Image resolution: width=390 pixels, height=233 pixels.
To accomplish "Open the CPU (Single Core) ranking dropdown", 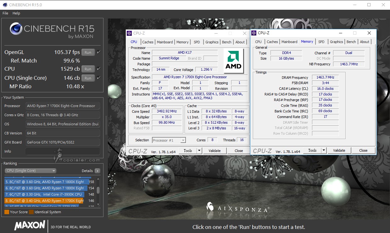I will (x=31, y=171).
